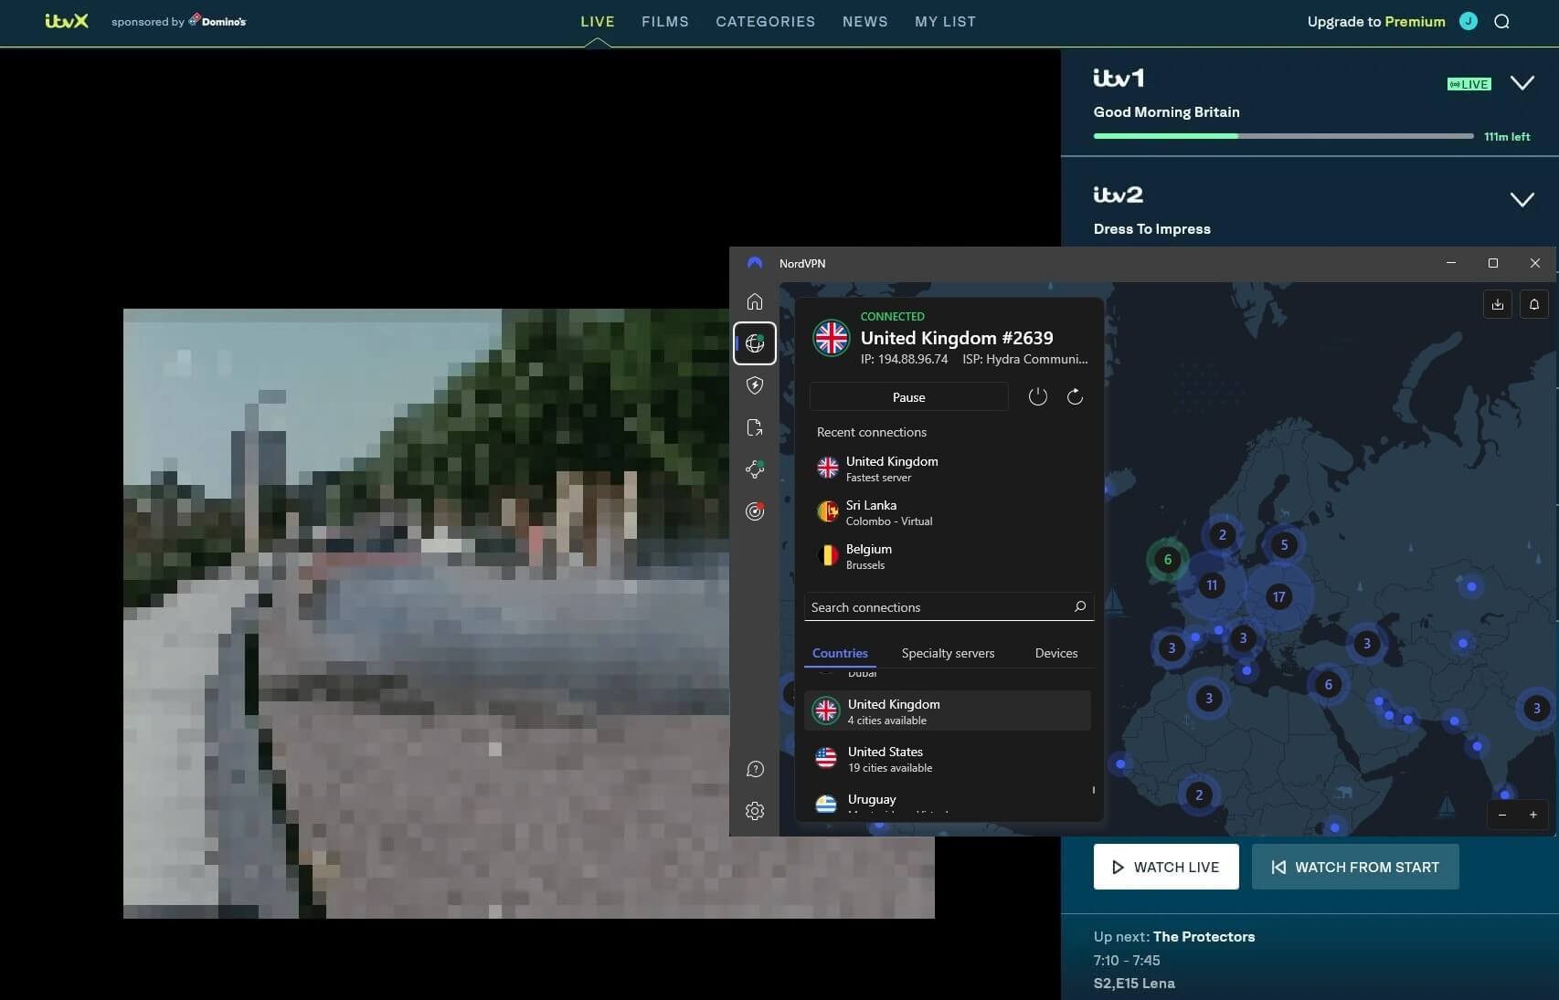Click WATCH LIVE button
1559x1000 pixels.
pos(1166,867)
